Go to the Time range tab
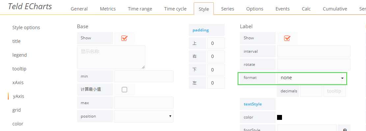The height and width of the screenshot is (131, 366). tap(140, 9)
